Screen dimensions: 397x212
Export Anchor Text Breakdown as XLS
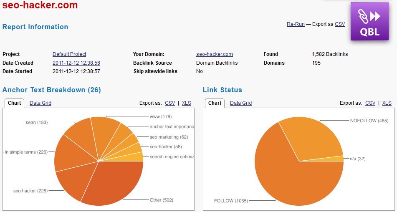187,103
